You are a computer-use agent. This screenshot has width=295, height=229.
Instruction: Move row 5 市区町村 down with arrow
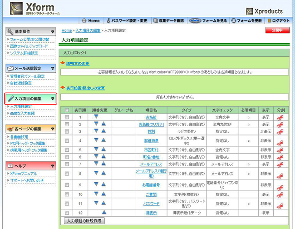[x=96, y=149]
